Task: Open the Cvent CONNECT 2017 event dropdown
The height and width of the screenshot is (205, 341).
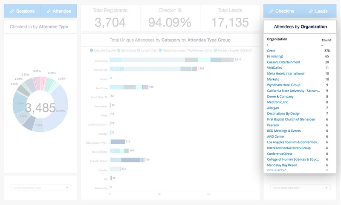Action: coord(300,188)
